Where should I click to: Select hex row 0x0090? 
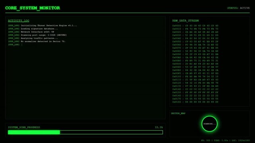point(195,54)
